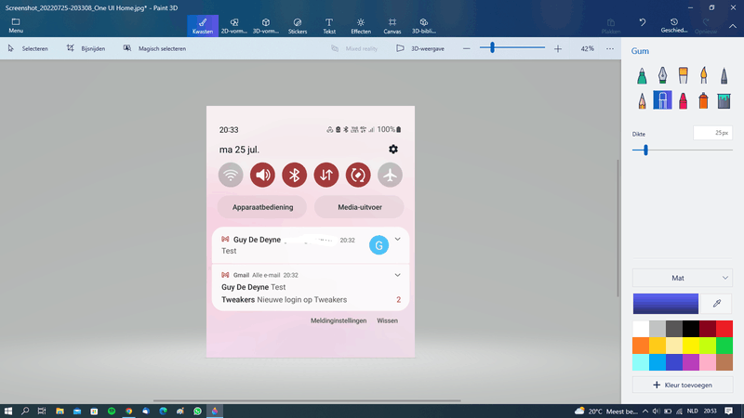Pick the dark gray color swatch
Image resolution: width=744 pixels, height=418 pixels.
(x=673, y=329)
